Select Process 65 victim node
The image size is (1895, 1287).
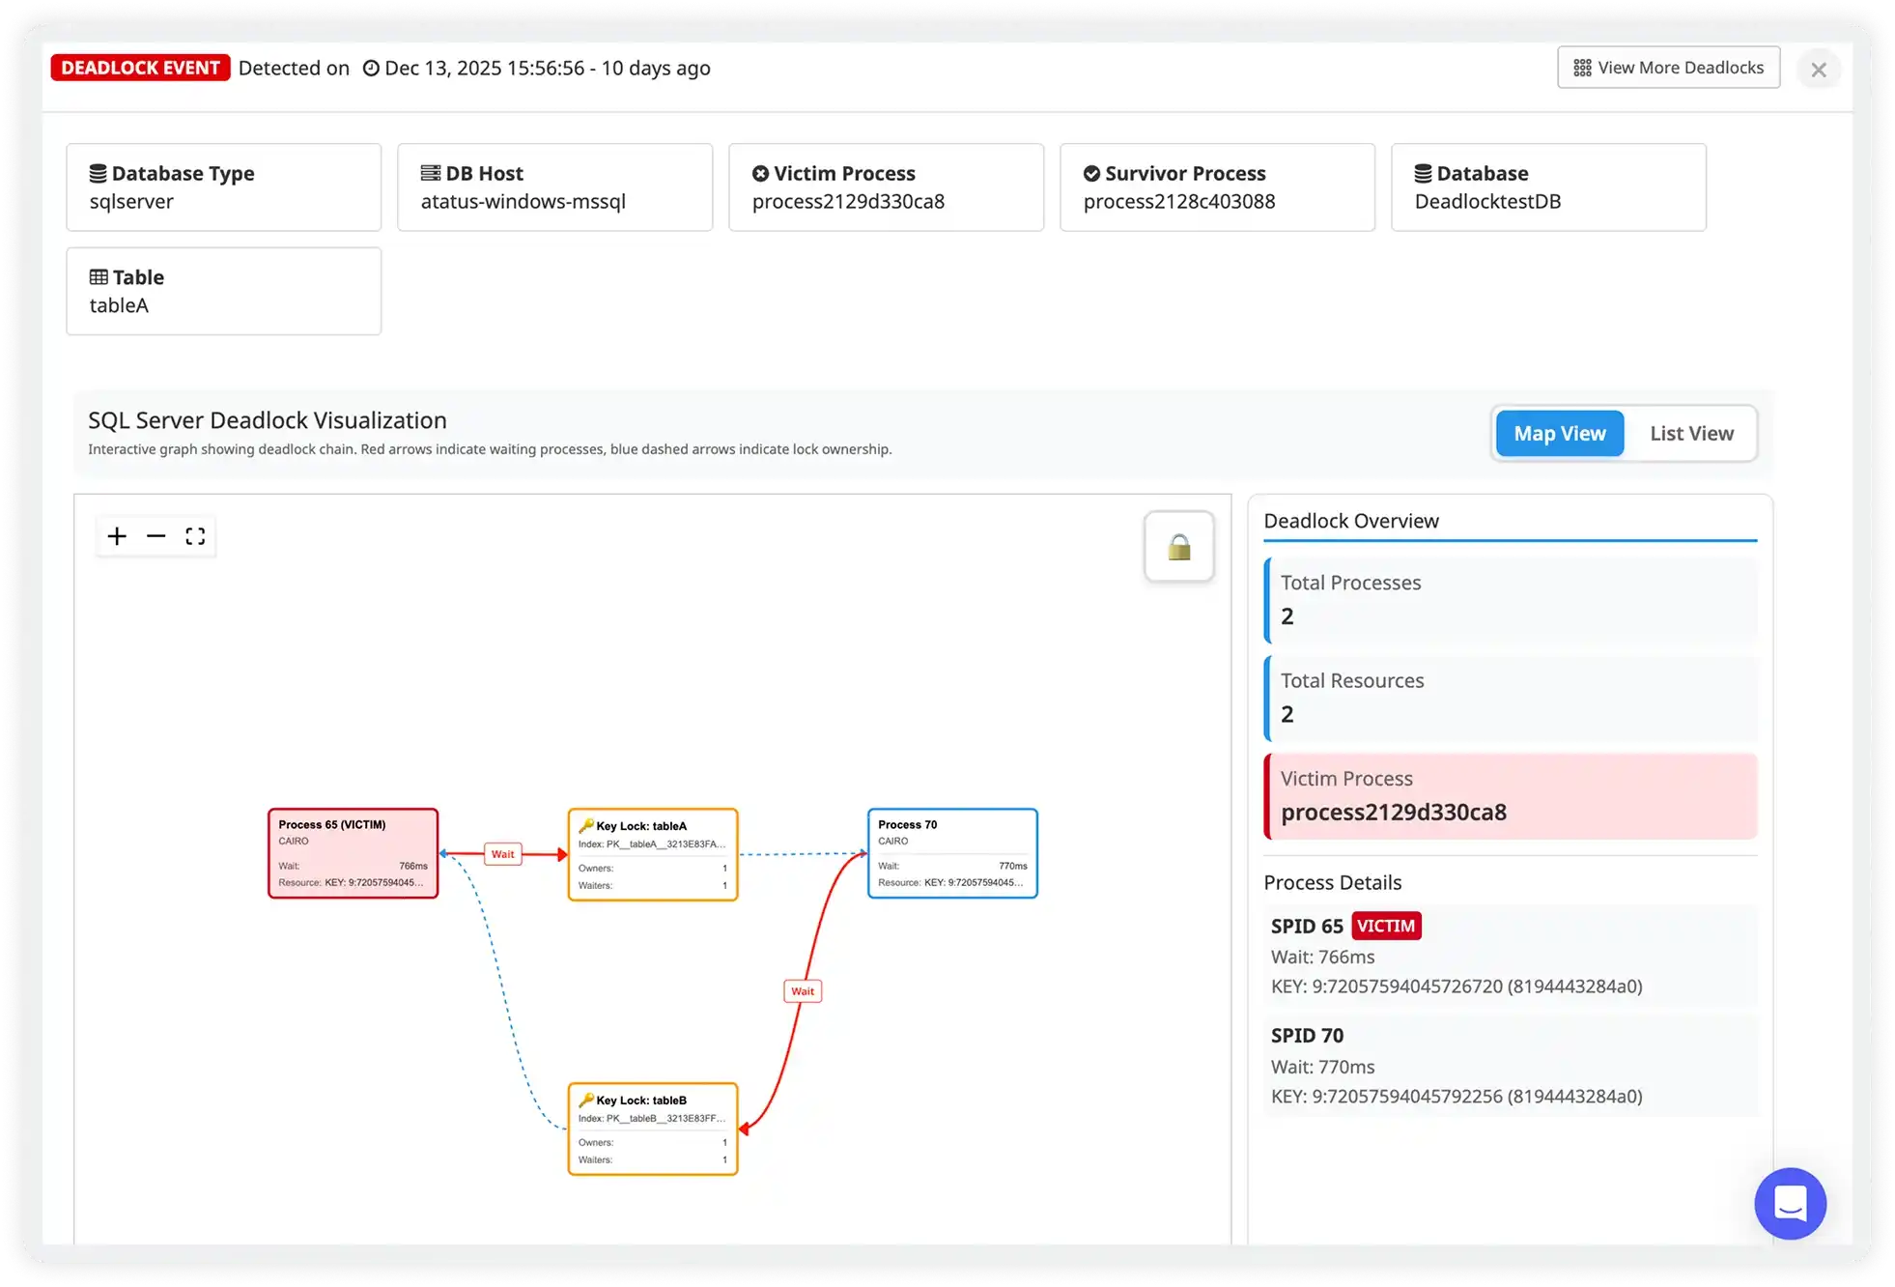coord(353,853)
